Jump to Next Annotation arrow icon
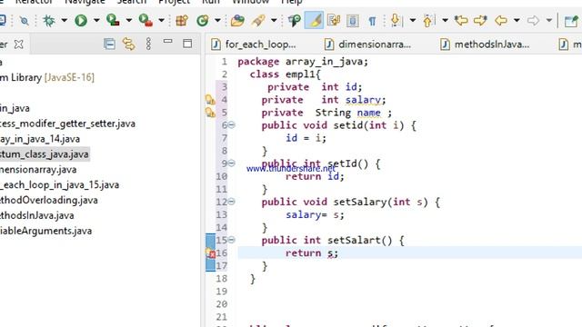This screenshot has height=327, width=582. [396, 20]
